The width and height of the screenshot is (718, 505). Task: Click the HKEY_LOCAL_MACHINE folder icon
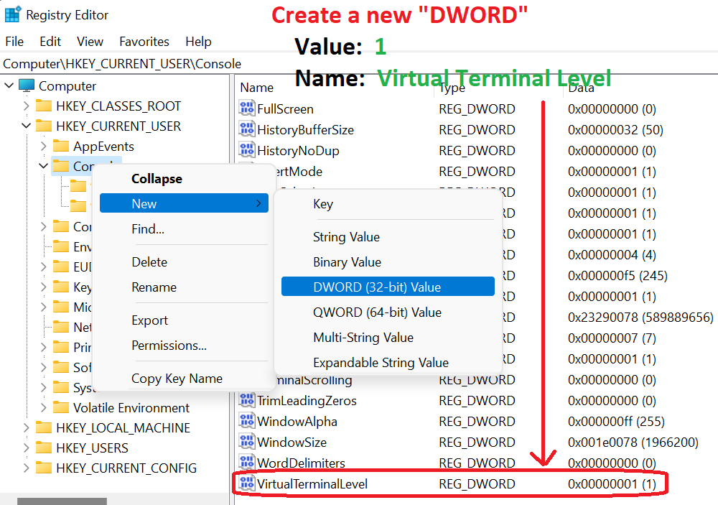44,427
